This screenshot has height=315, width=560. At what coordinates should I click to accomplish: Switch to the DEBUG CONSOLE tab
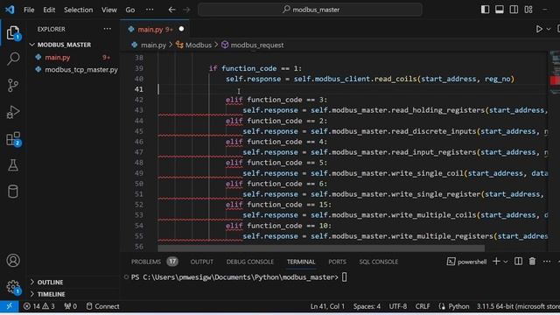249,262
